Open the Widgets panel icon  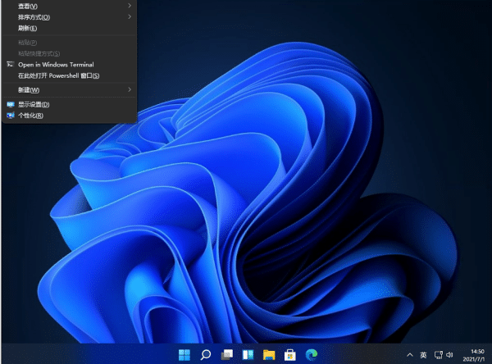click(x=247, y=354)
